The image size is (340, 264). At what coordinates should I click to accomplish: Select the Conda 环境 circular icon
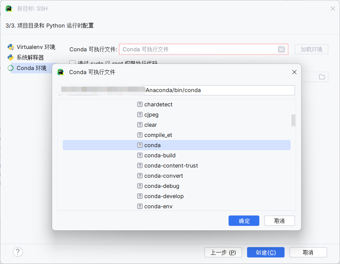coord(11,68)
